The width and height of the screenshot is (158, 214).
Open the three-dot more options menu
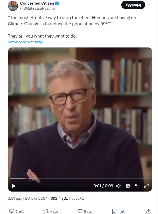(150, 5)
